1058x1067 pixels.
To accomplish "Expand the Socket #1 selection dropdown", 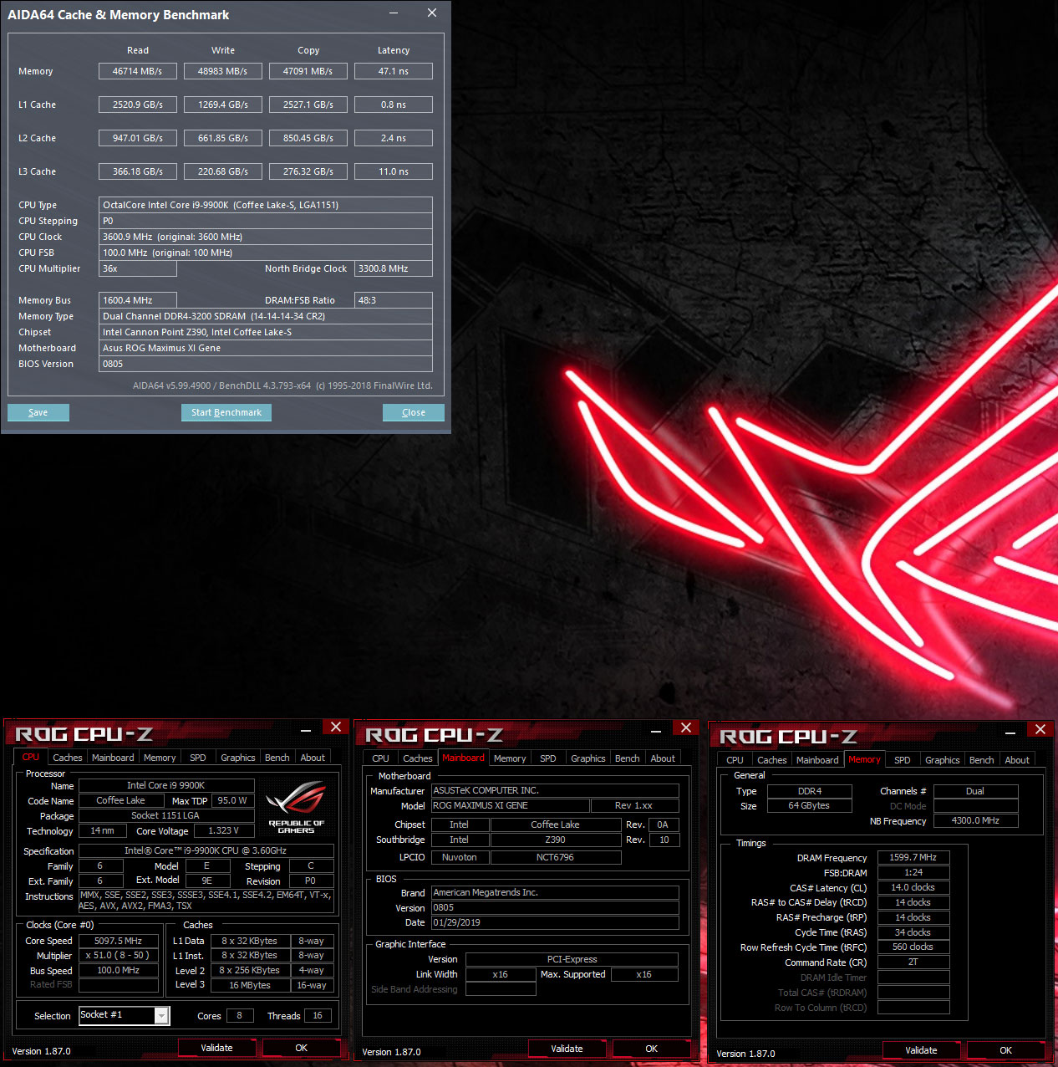I will (x=162, y=1015).
